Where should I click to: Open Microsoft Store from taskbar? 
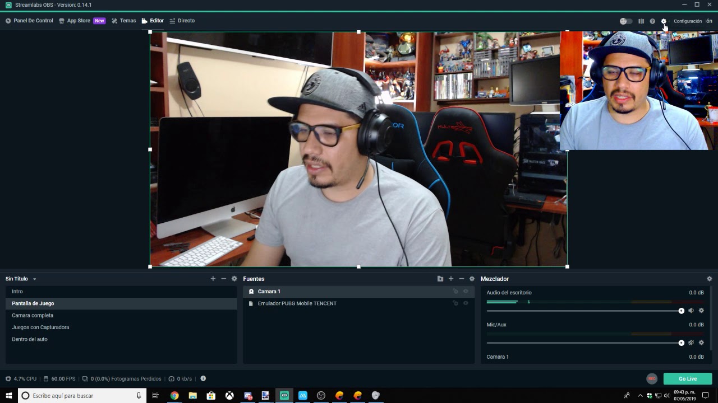click(x=211, y=396)
